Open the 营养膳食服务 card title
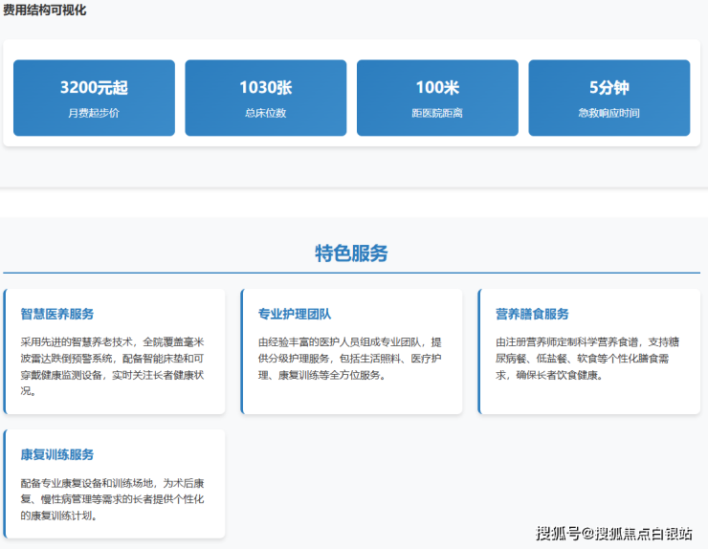 (532, 314)
